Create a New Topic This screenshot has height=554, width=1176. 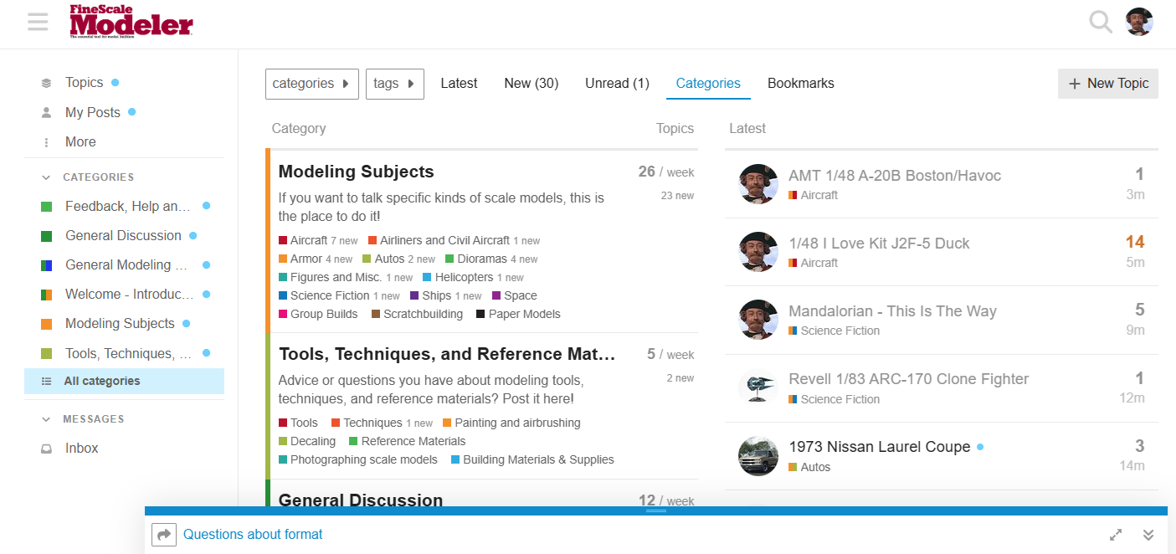(1107, 84)
